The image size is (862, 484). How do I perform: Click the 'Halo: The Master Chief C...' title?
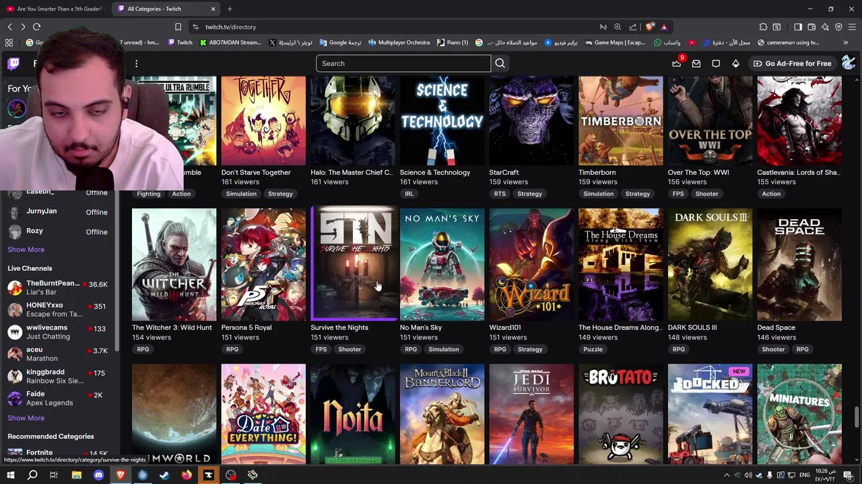coord(352,172)
